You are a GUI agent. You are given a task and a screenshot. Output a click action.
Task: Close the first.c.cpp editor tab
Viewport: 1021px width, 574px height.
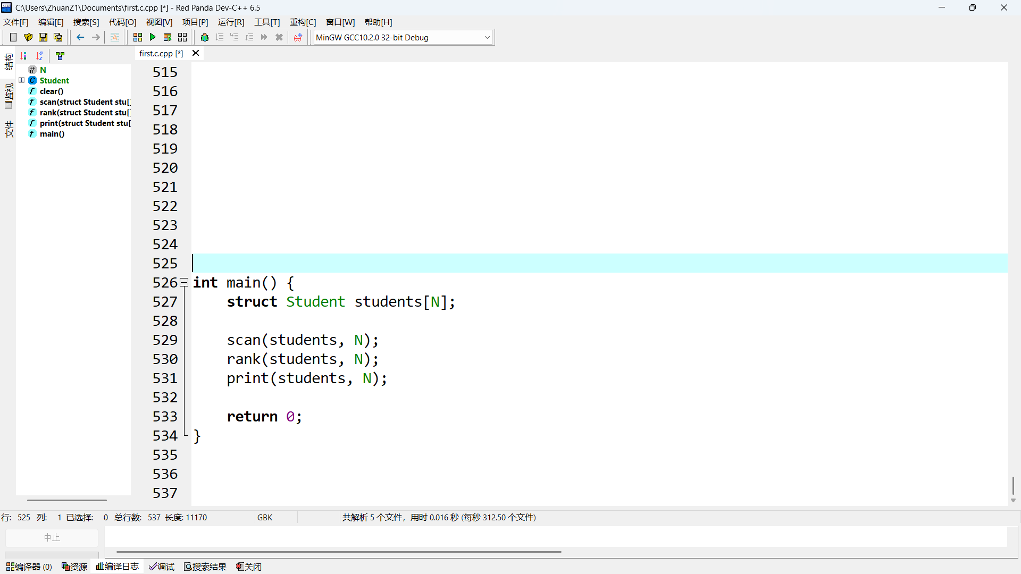coord(196,53)
